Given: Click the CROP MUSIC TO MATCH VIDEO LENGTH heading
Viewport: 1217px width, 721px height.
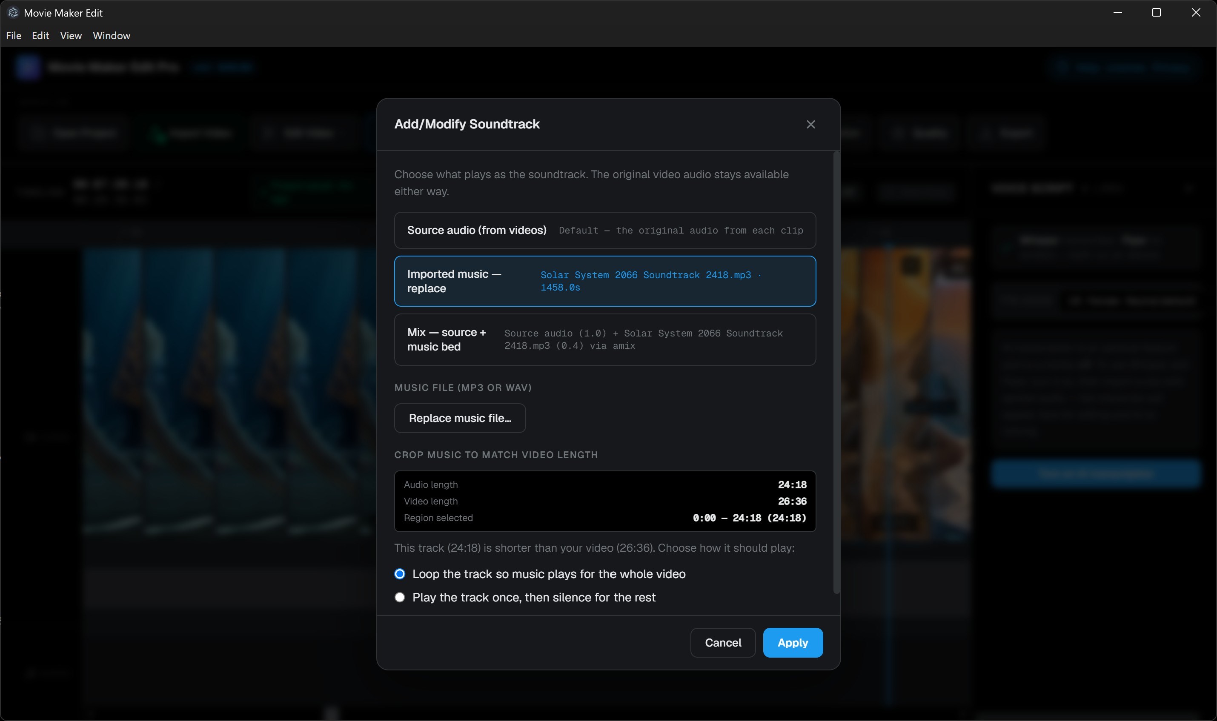Looking at the screenshot, I should click(496, 455).
